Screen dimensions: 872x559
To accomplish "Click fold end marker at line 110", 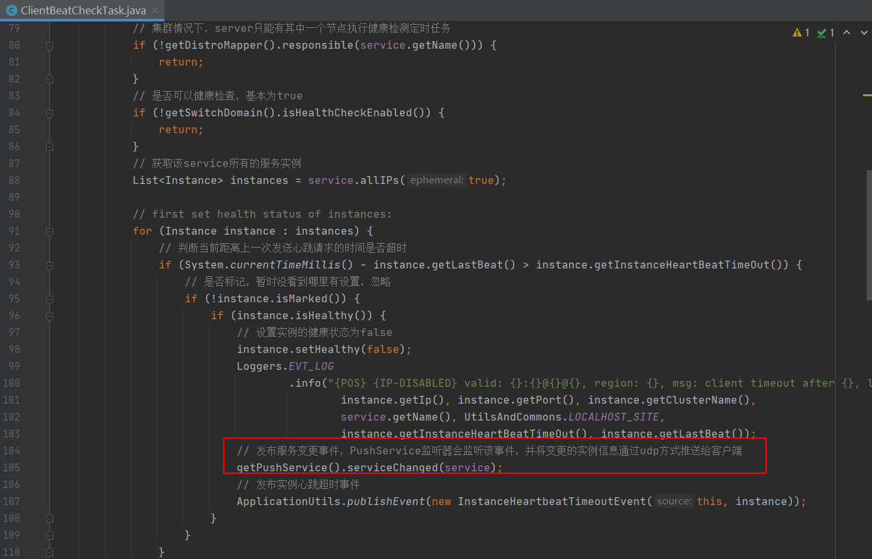I will point(50,552).
